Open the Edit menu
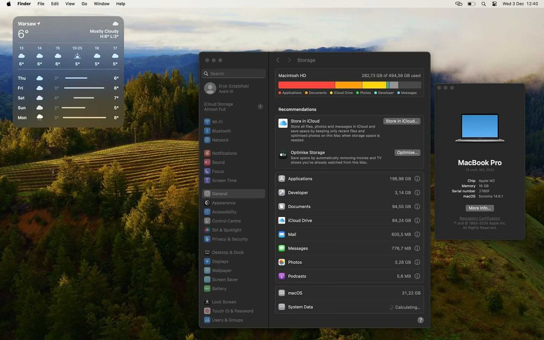Viewport: 544px width, 340px height. 55,4
